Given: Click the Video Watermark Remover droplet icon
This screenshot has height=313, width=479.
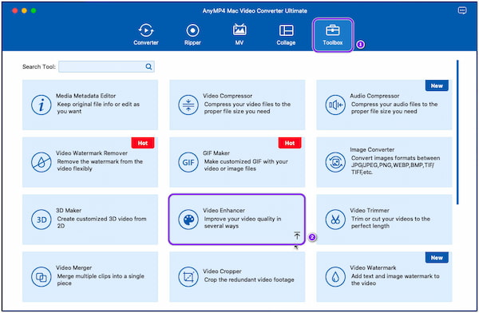Looking at the screenshot, I should point(42,162).
